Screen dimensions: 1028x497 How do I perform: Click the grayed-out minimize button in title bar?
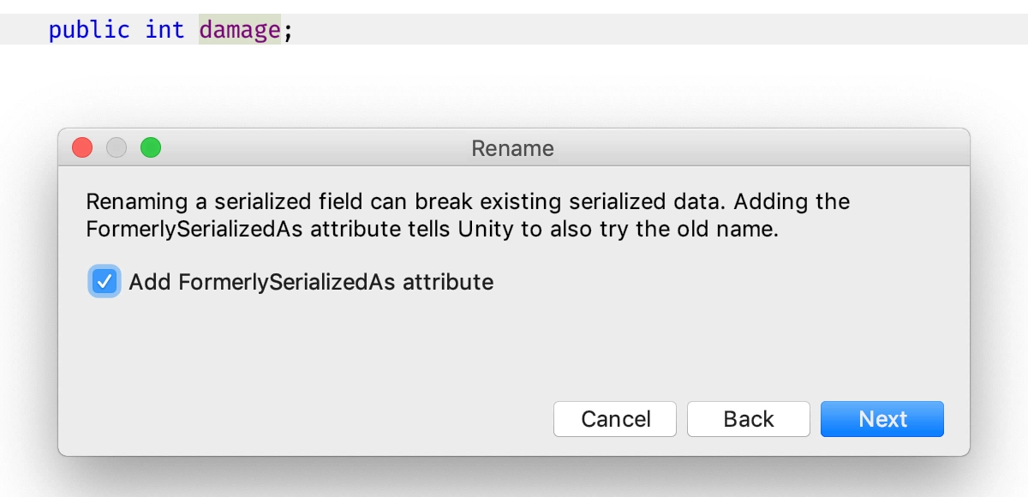[117, 147]
